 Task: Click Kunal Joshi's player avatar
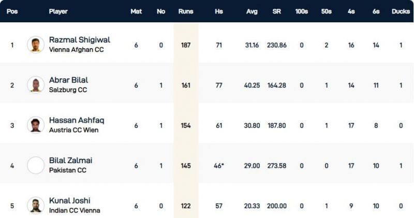[36, 205]
